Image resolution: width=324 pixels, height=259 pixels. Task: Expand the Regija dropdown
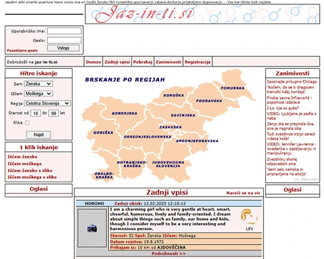[x=47, y=103]
